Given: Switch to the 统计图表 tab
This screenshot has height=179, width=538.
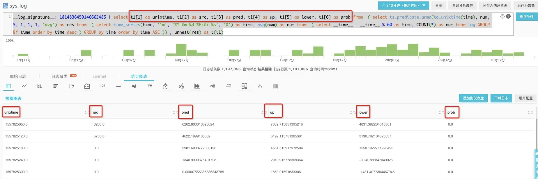Looking at the screenshot, I should [139, 76].
